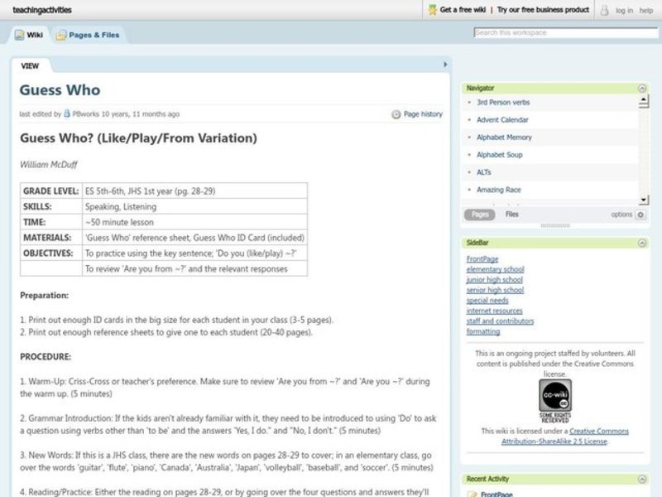Image resolution: width=662 pixels, height=497 pixels.
Task: Click the Get a free wiki medal icon
Action: click(432, 10)
